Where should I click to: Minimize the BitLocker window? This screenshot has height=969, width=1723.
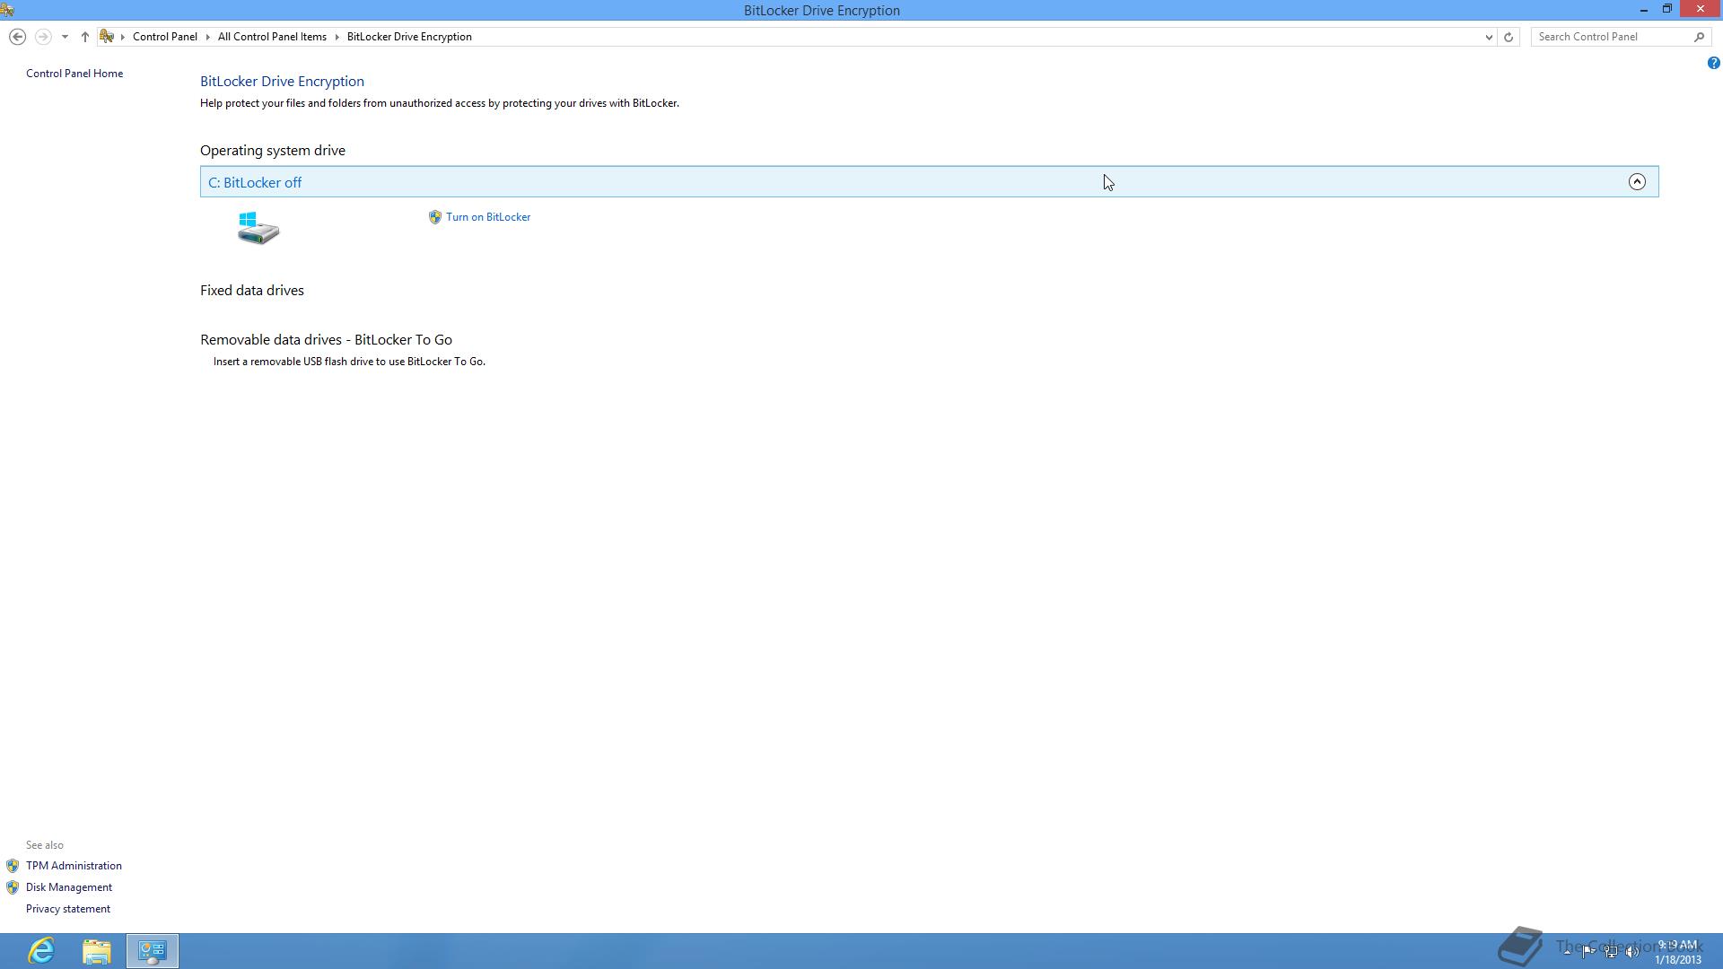(1644, 10)
